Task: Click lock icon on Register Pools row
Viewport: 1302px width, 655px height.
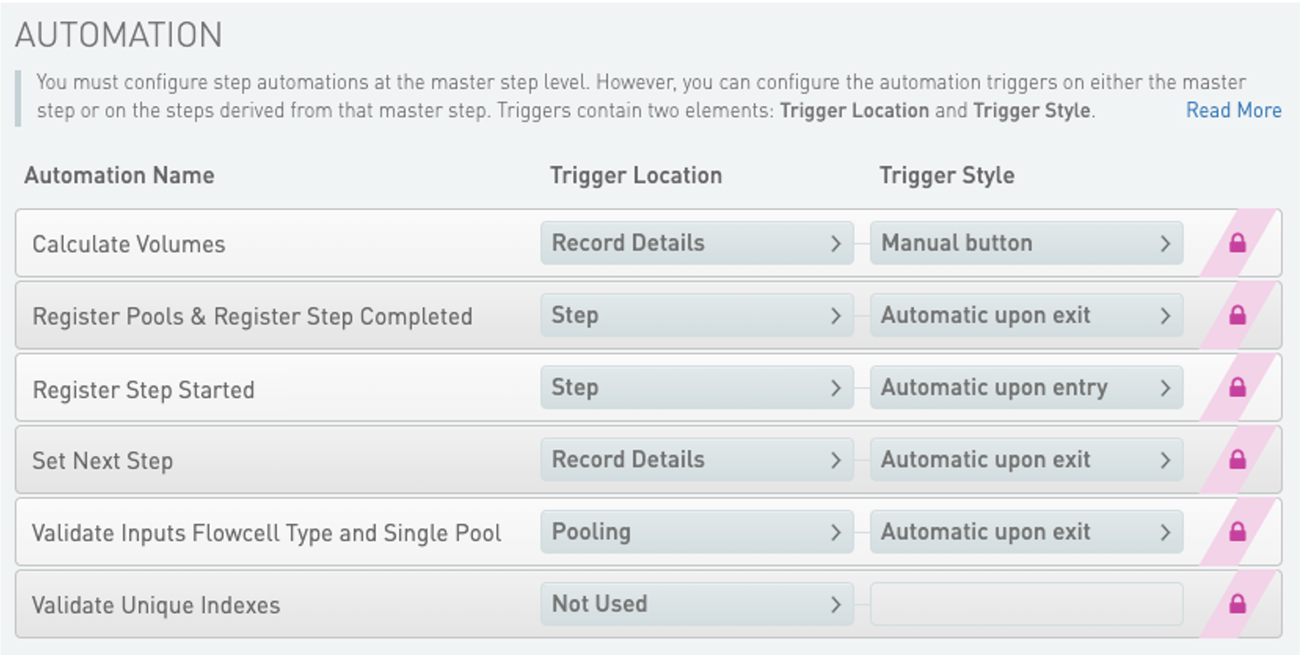Action: click(1237, 316)
